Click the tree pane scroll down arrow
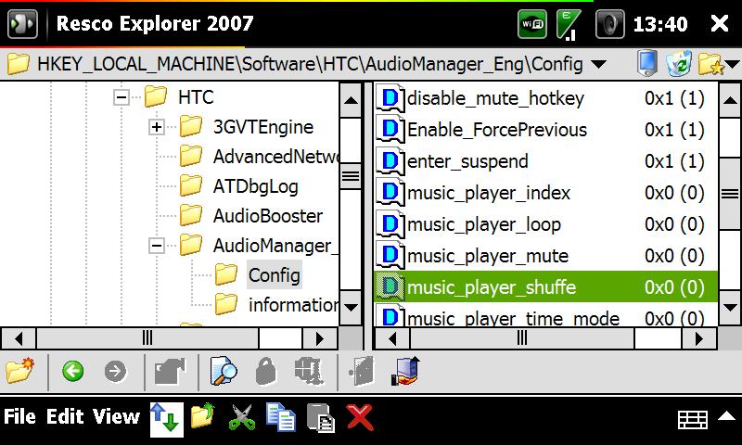This screenshot has height=445, width=742. [x=351, y=308]
